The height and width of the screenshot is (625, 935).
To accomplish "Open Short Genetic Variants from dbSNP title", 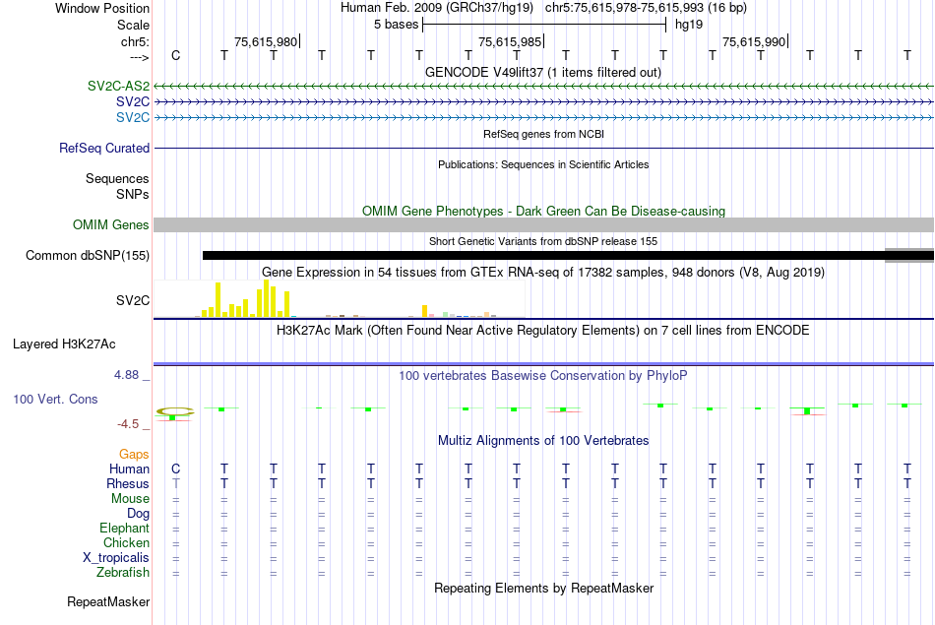I will 543,241.
